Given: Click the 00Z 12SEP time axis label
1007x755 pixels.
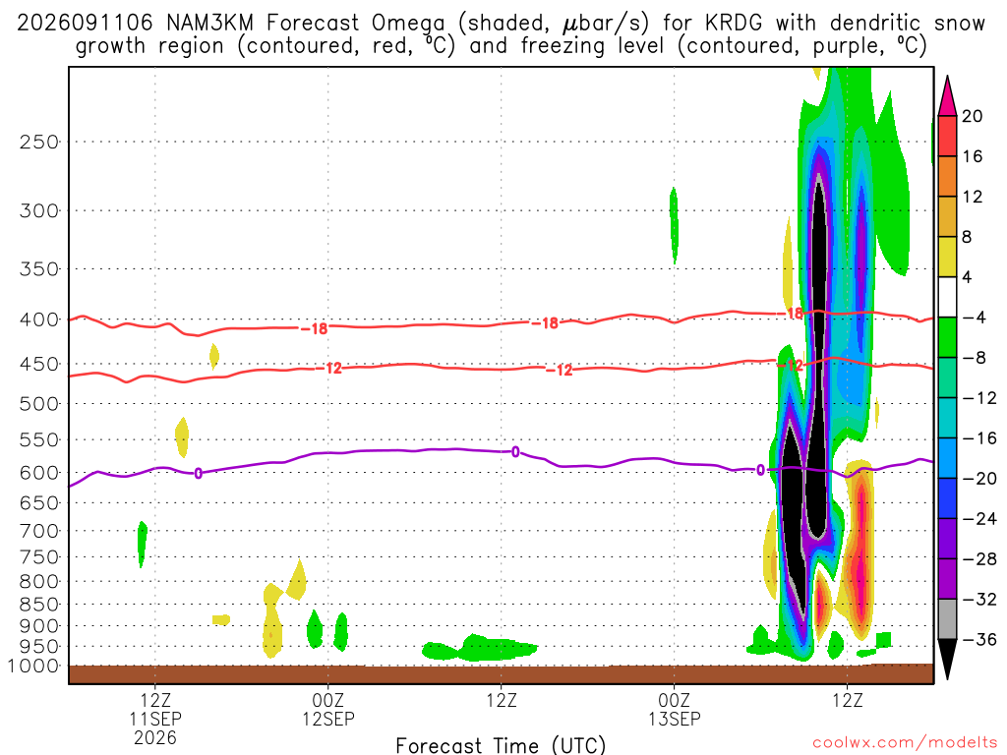Looking at the screenshot, I should point(328,709).
